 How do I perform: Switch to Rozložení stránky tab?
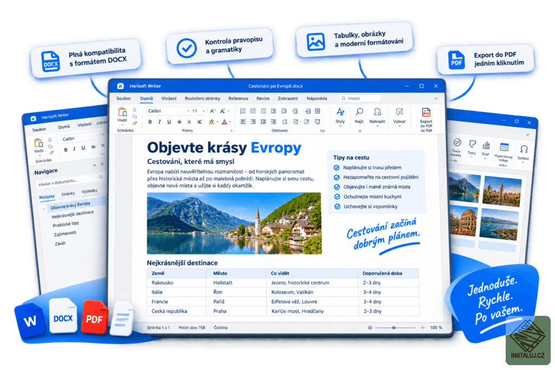pos(203,99)
